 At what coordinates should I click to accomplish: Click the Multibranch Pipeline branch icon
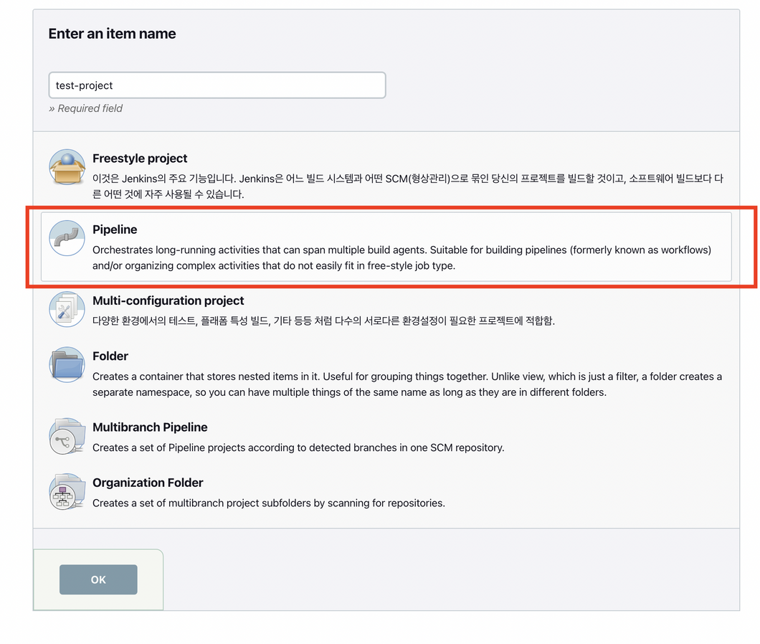pos(67,436)
